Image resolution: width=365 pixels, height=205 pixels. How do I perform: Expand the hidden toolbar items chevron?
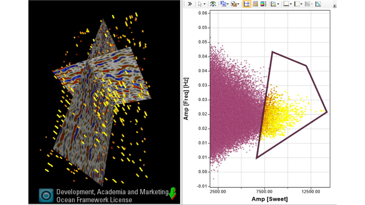pos(189,4)
